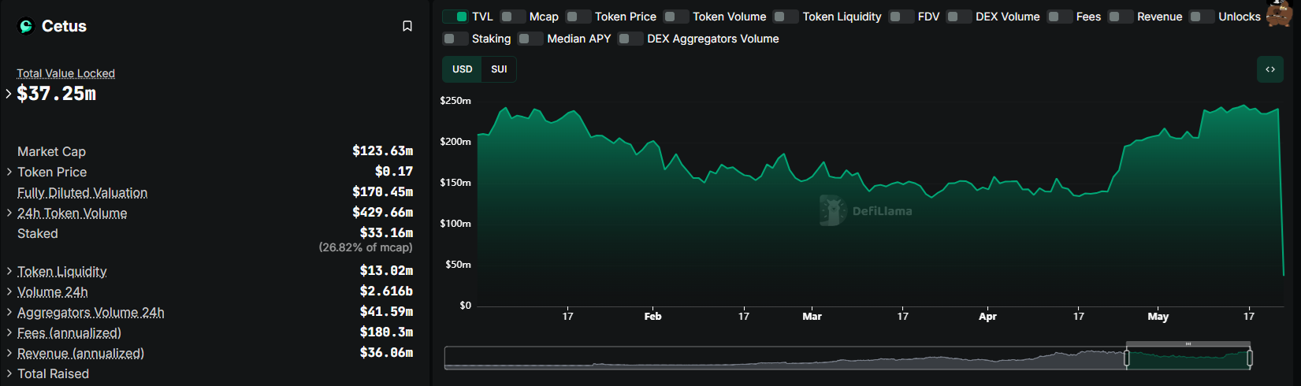Click the Fully Diluted Valuation label
This screenshot has width=1301, height=386.
(82, 193)
